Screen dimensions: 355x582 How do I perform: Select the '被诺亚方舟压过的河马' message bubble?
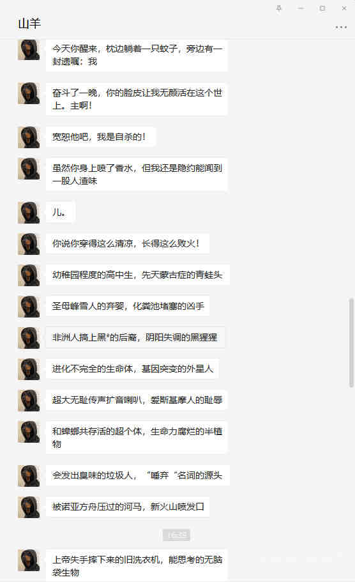click(128, 507)
